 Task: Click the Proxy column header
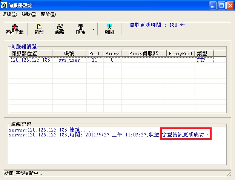(x=112, y=53)
